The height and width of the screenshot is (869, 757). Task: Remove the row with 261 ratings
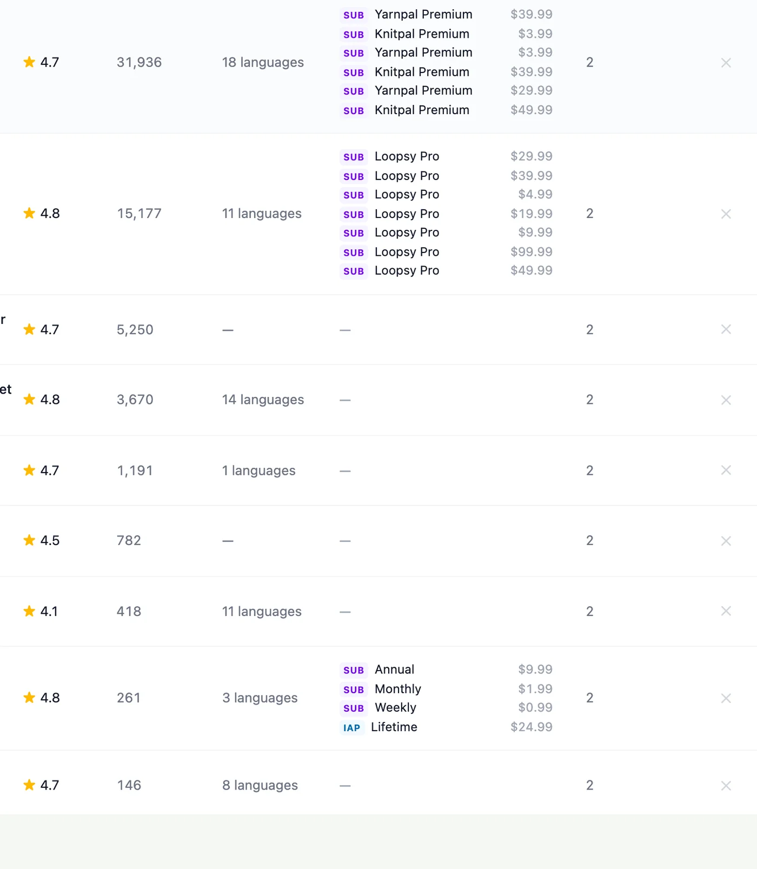(726, 698)
